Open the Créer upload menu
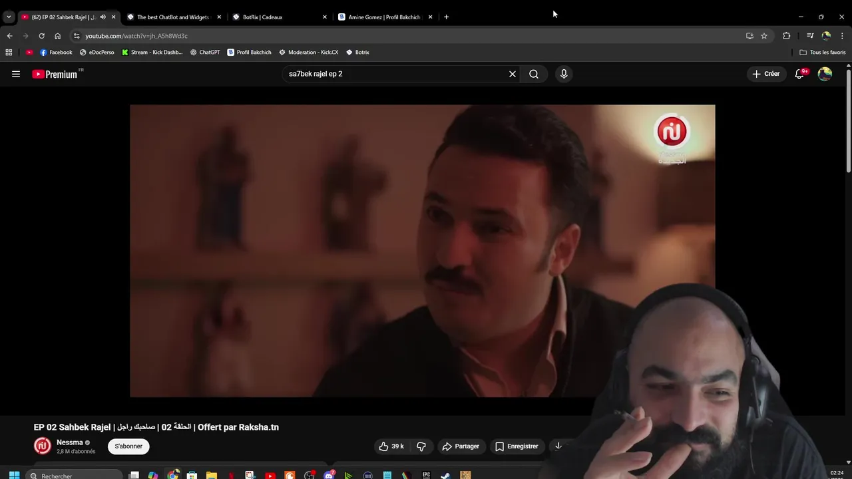 point(765,74)
